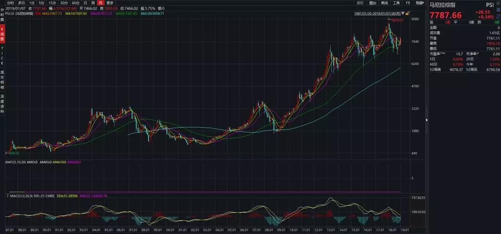
Task: Open the 工具 tools menu
Action: pos(396,3)
